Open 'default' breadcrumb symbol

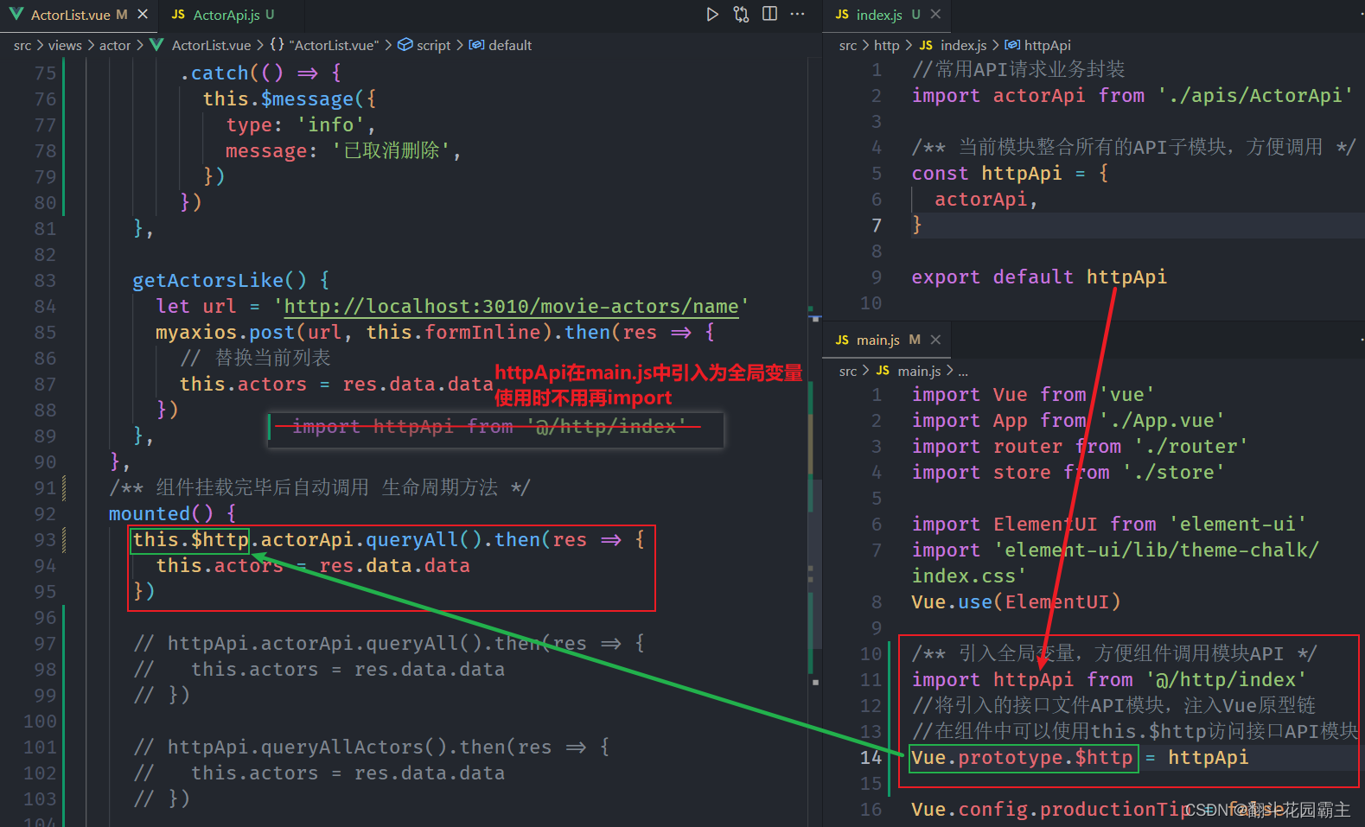click(501, 45)
